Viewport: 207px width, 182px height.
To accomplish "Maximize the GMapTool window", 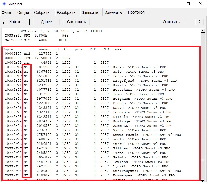I will [188, 4].
